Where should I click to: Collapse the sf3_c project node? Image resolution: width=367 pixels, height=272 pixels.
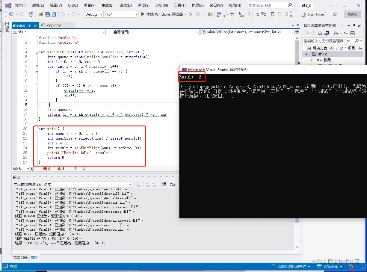point(306,54)
